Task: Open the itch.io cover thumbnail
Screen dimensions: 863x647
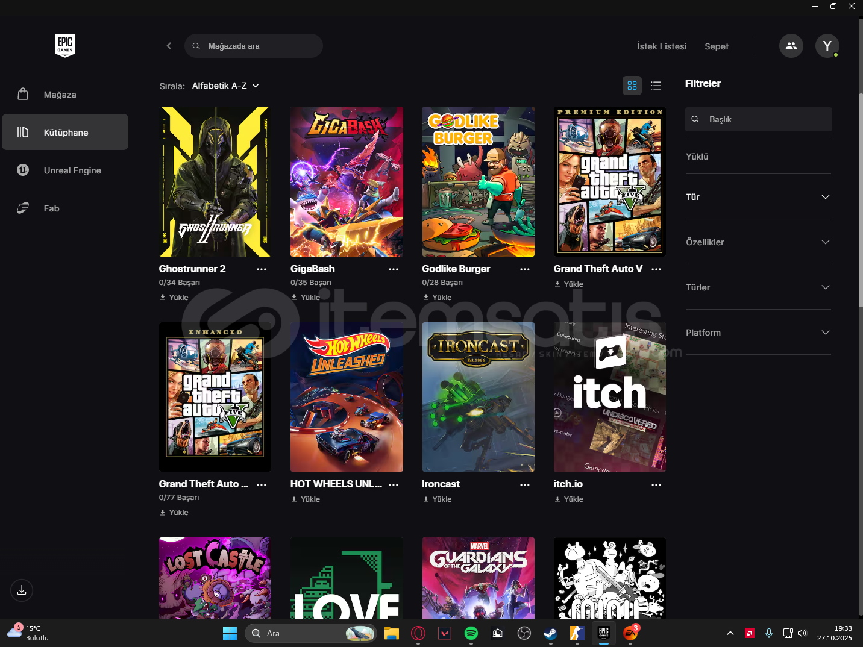Action: pos(610,397)
